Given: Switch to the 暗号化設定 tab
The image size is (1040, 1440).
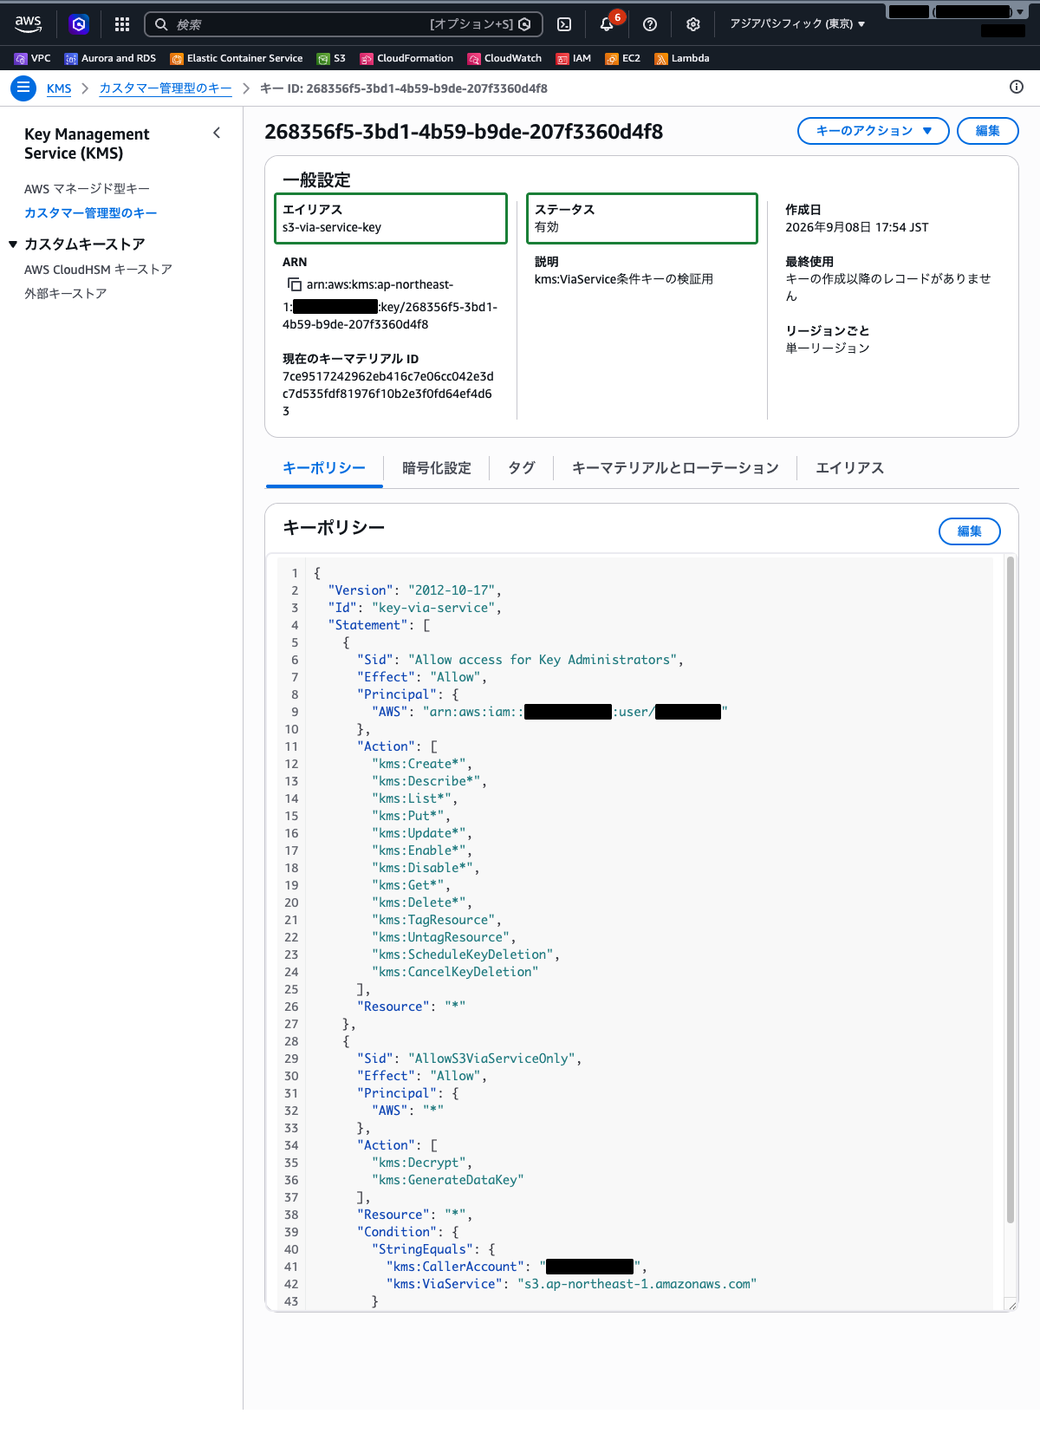Looking at the screenshot, I should [x=437, y=468].
